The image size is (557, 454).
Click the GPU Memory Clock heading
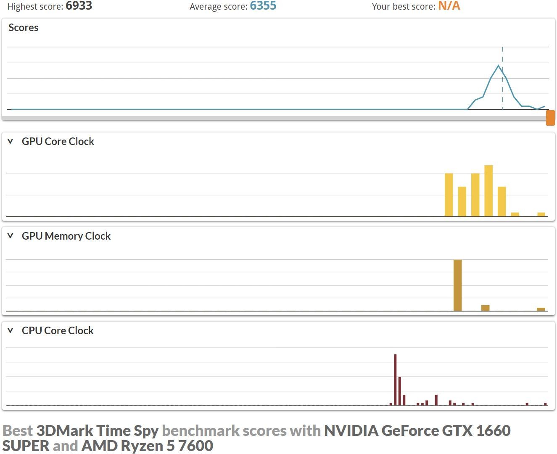point(66,236)
